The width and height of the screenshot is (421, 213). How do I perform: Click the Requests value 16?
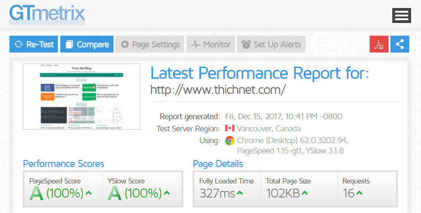348,193
